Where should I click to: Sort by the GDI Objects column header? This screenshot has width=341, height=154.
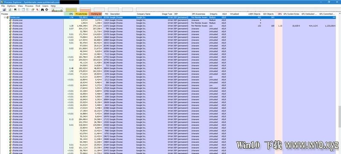(x=268, y=14)
